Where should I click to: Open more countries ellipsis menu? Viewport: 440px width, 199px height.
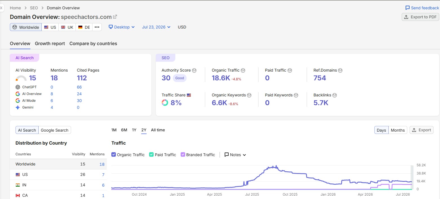click(97, 27)
